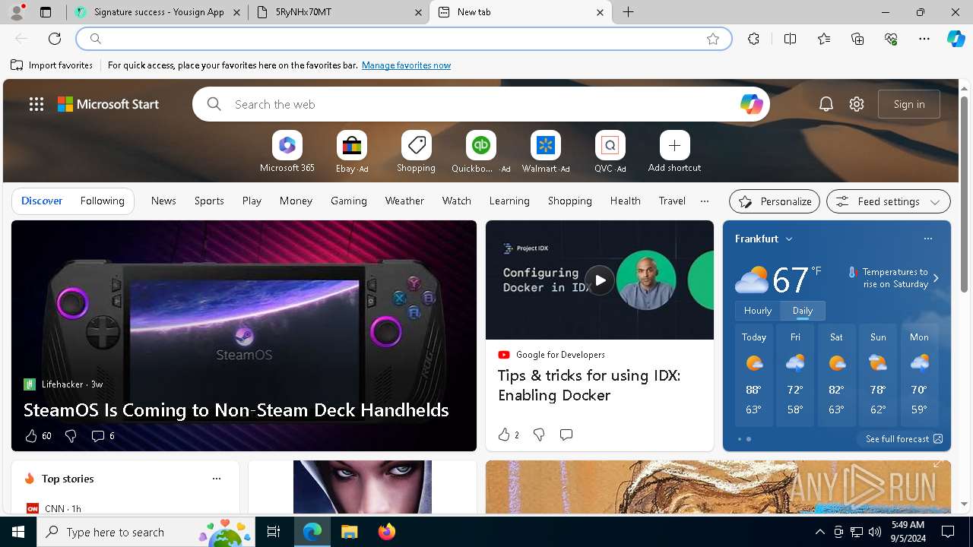
Task: Open the notifications bell
Action: coord(826,104)
